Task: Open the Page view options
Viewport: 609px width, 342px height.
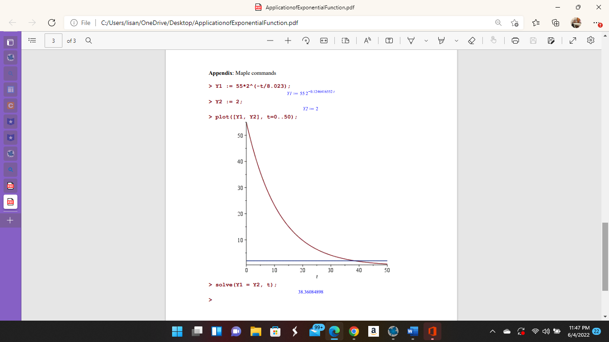Action: [x=346, y=41]
